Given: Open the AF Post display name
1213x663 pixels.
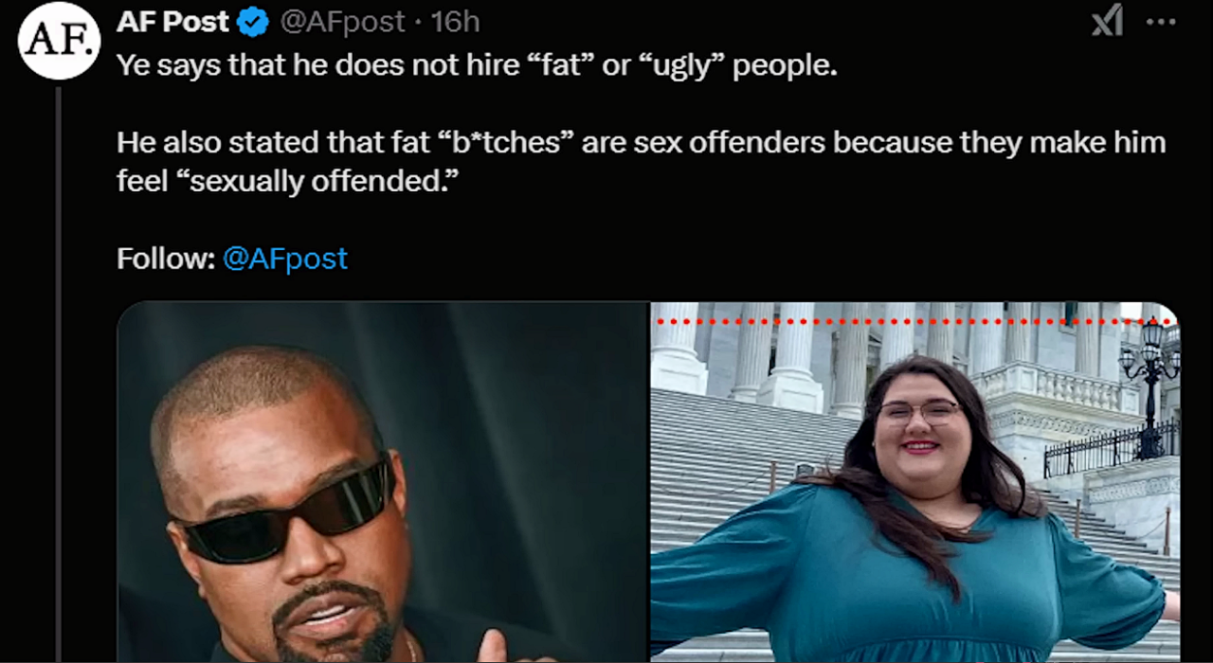Looking at the screenshot, I should pyautogui.click(x=172, y=23).
